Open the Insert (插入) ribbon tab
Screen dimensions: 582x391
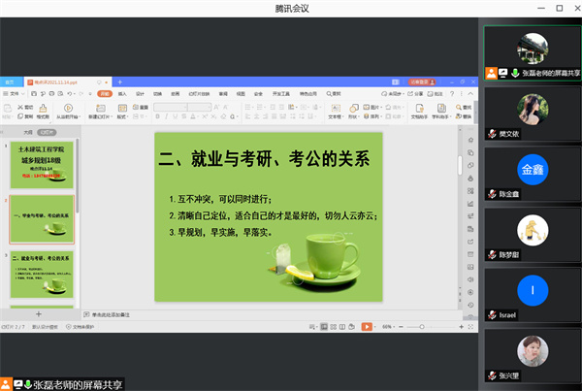[122, 93]
